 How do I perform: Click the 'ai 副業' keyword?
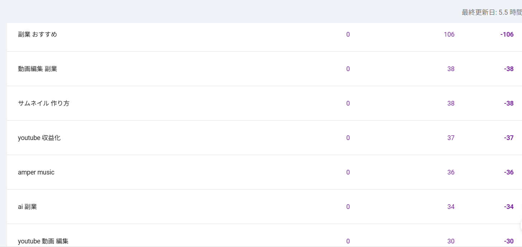click(x=27, y=207)
